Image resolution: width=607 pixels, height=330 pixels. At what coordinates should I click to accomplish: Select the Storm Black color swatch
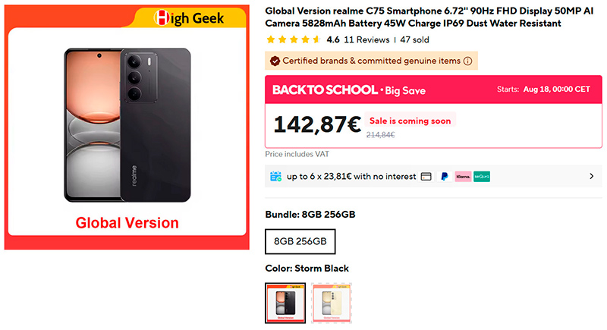(x=285, y=303)
